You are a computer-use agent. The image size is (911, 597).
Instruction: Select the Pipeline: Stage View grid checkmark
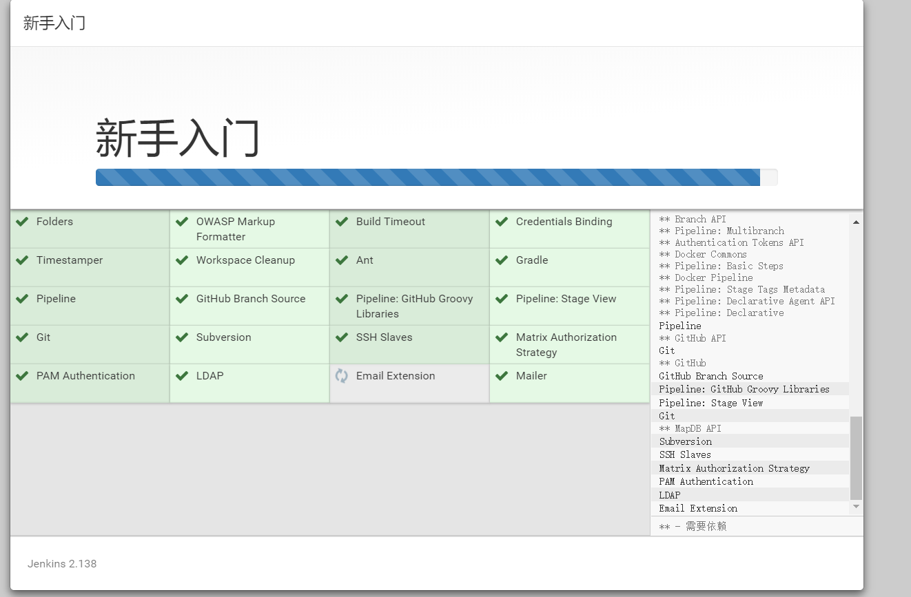tap(502, 299)
